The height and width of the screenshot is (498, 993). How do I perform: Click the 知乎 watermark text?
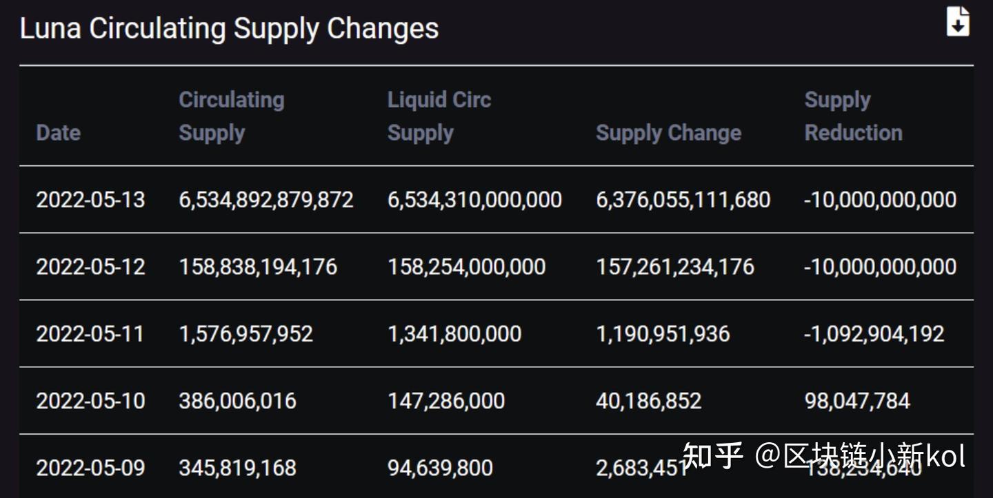(712, 456)
